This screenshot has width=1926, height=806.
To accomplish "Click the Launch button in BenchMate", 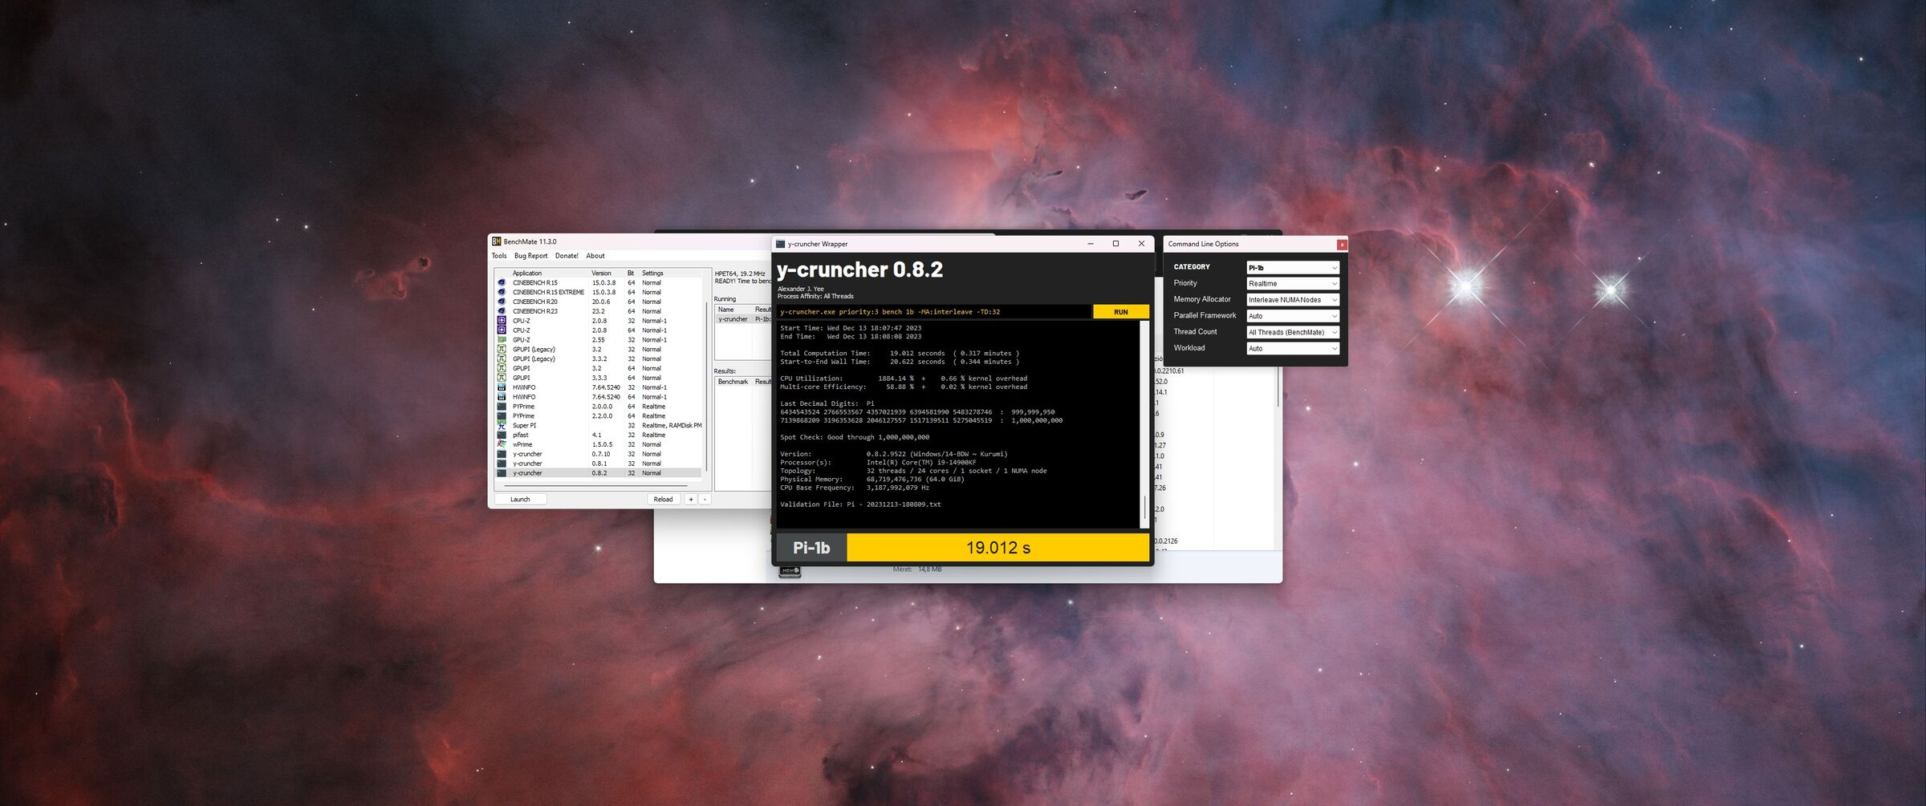I will click(x=520, y=500).
